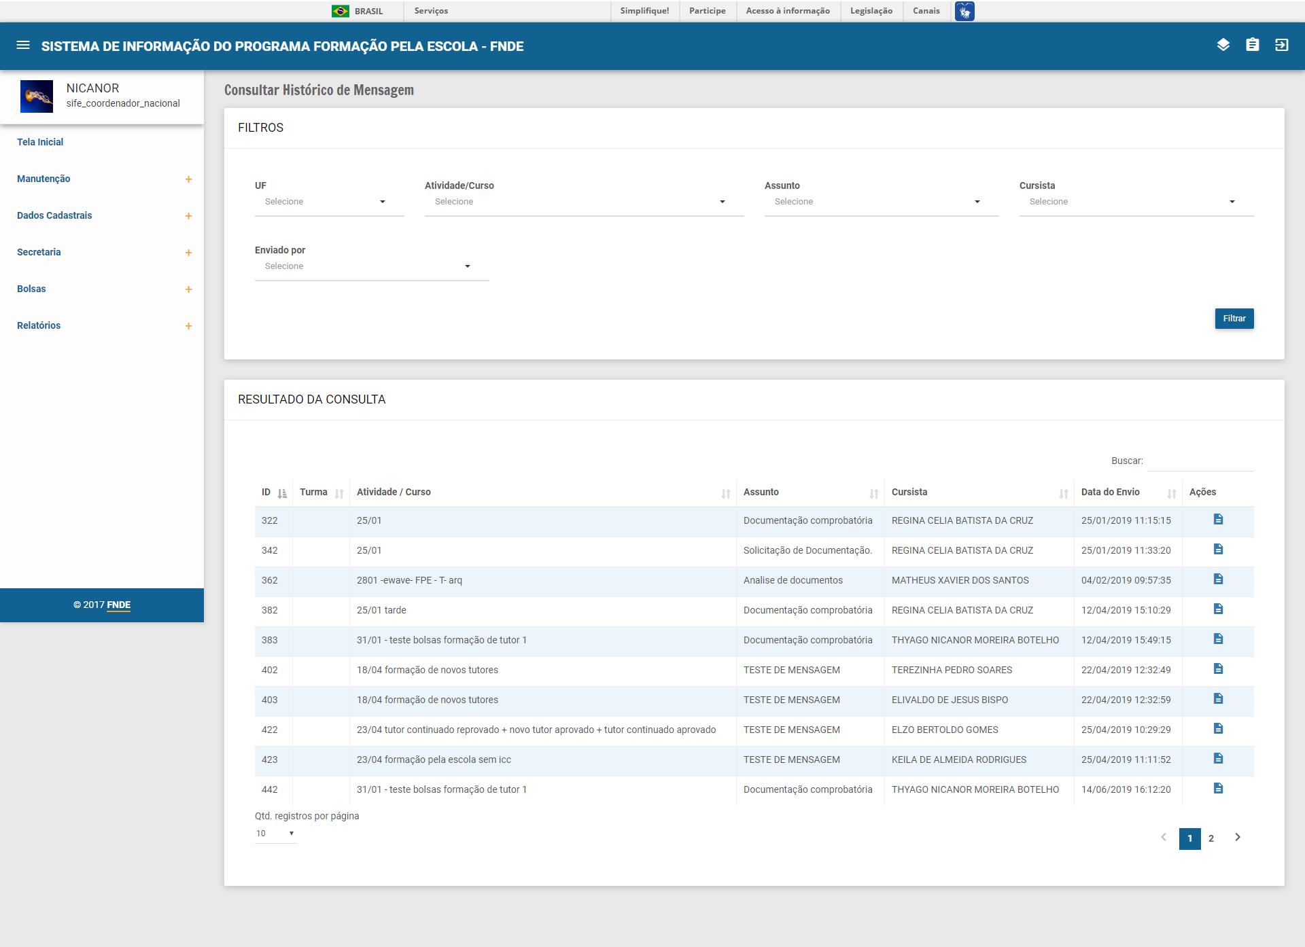Open the document icon for ID 403
Image resolution: width=1305 pixels, height=947 pixels.
pyautogui.click(x=1218, y=699)
